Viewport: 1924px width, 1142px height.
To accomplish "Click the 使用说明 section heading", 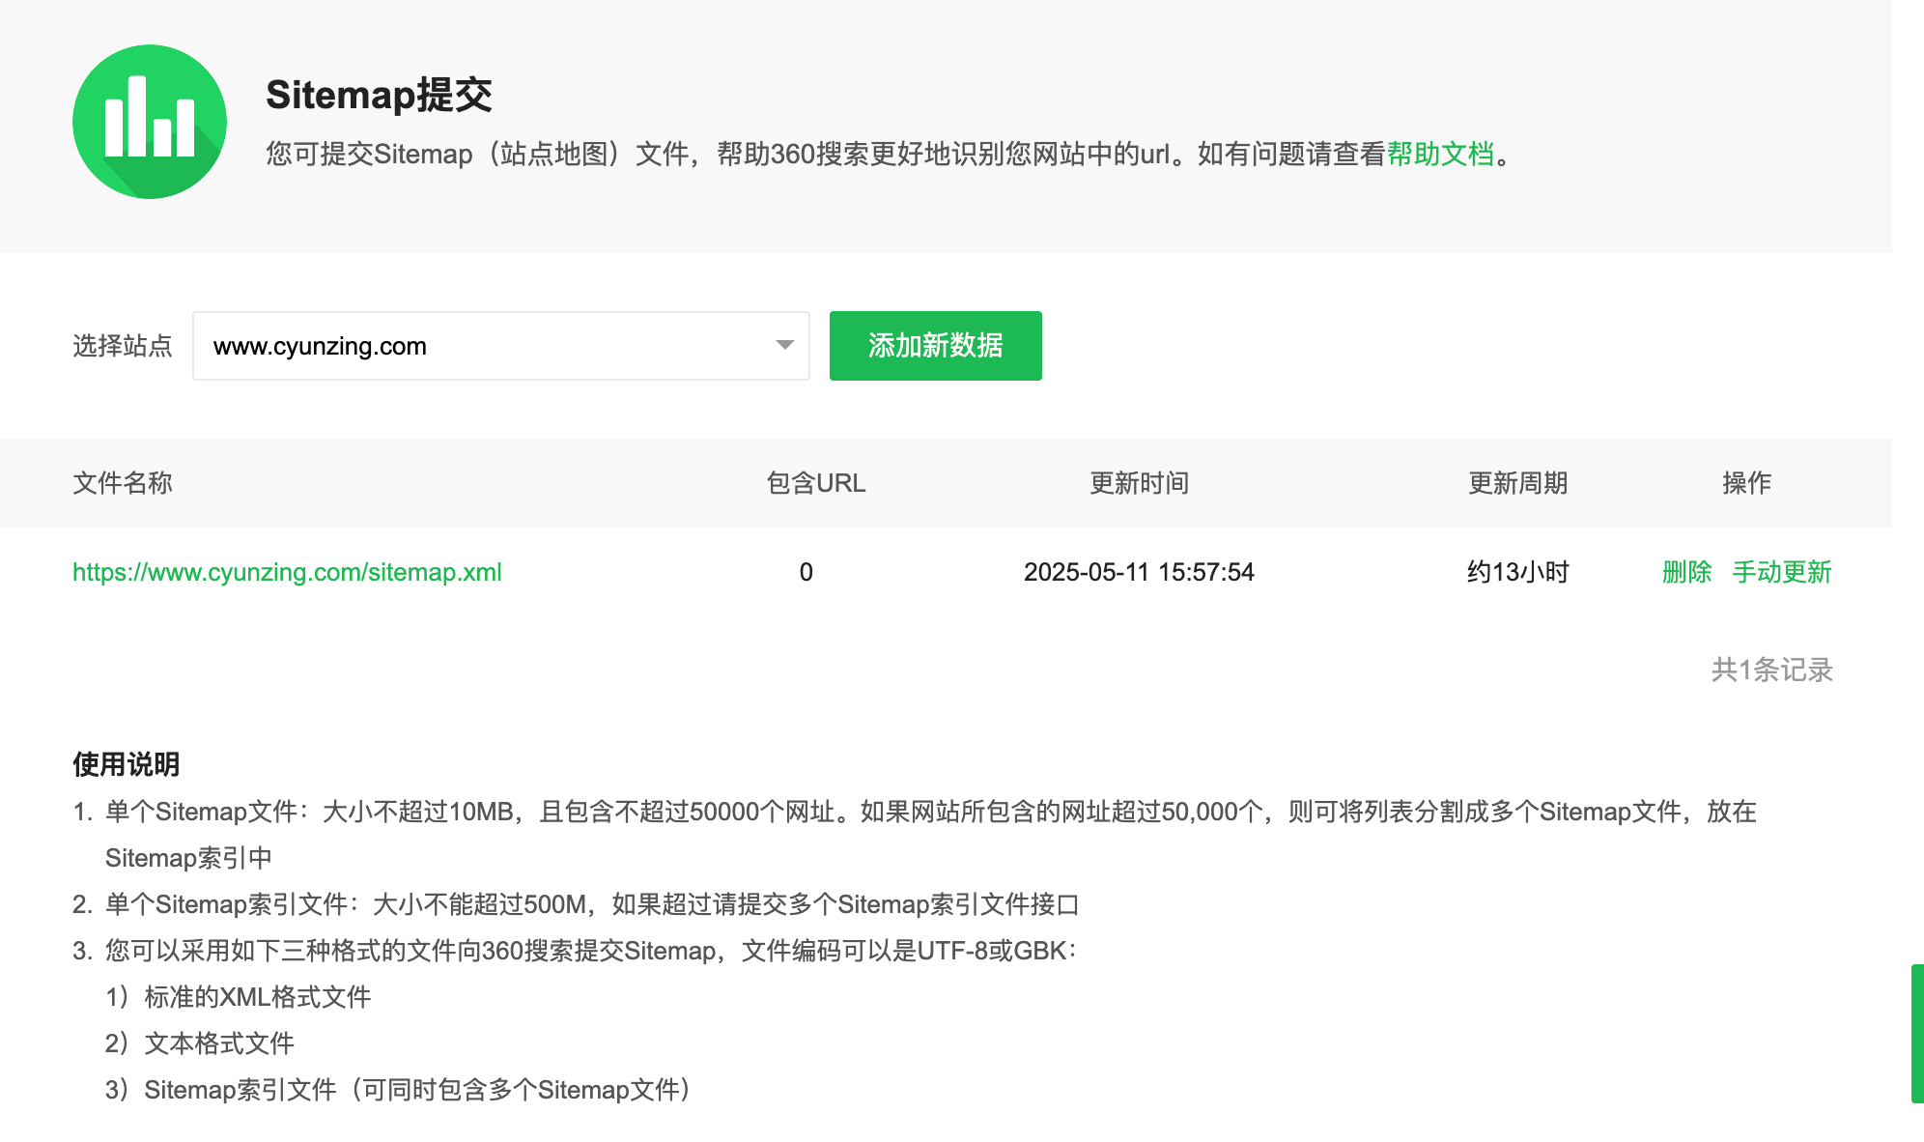I will pos(127,764).
